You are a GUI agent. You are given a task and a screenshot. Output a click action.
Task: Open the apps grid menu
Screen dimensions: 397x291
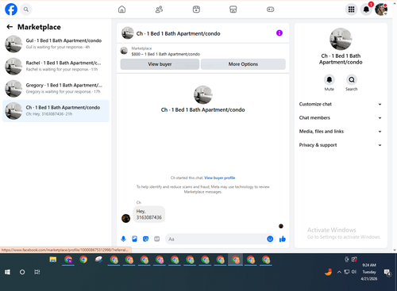click(351, 10)
